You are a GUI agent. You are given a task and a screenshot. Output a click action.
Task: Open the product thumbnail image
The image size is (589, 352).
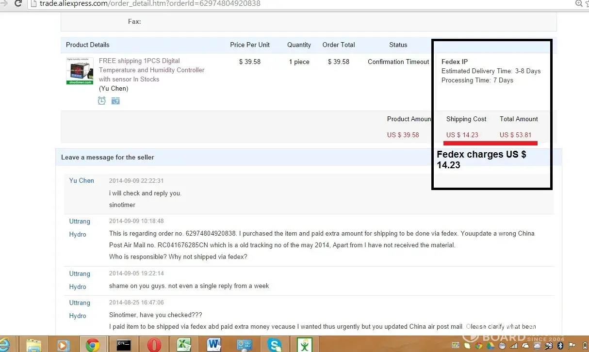[x=80, y=71]
